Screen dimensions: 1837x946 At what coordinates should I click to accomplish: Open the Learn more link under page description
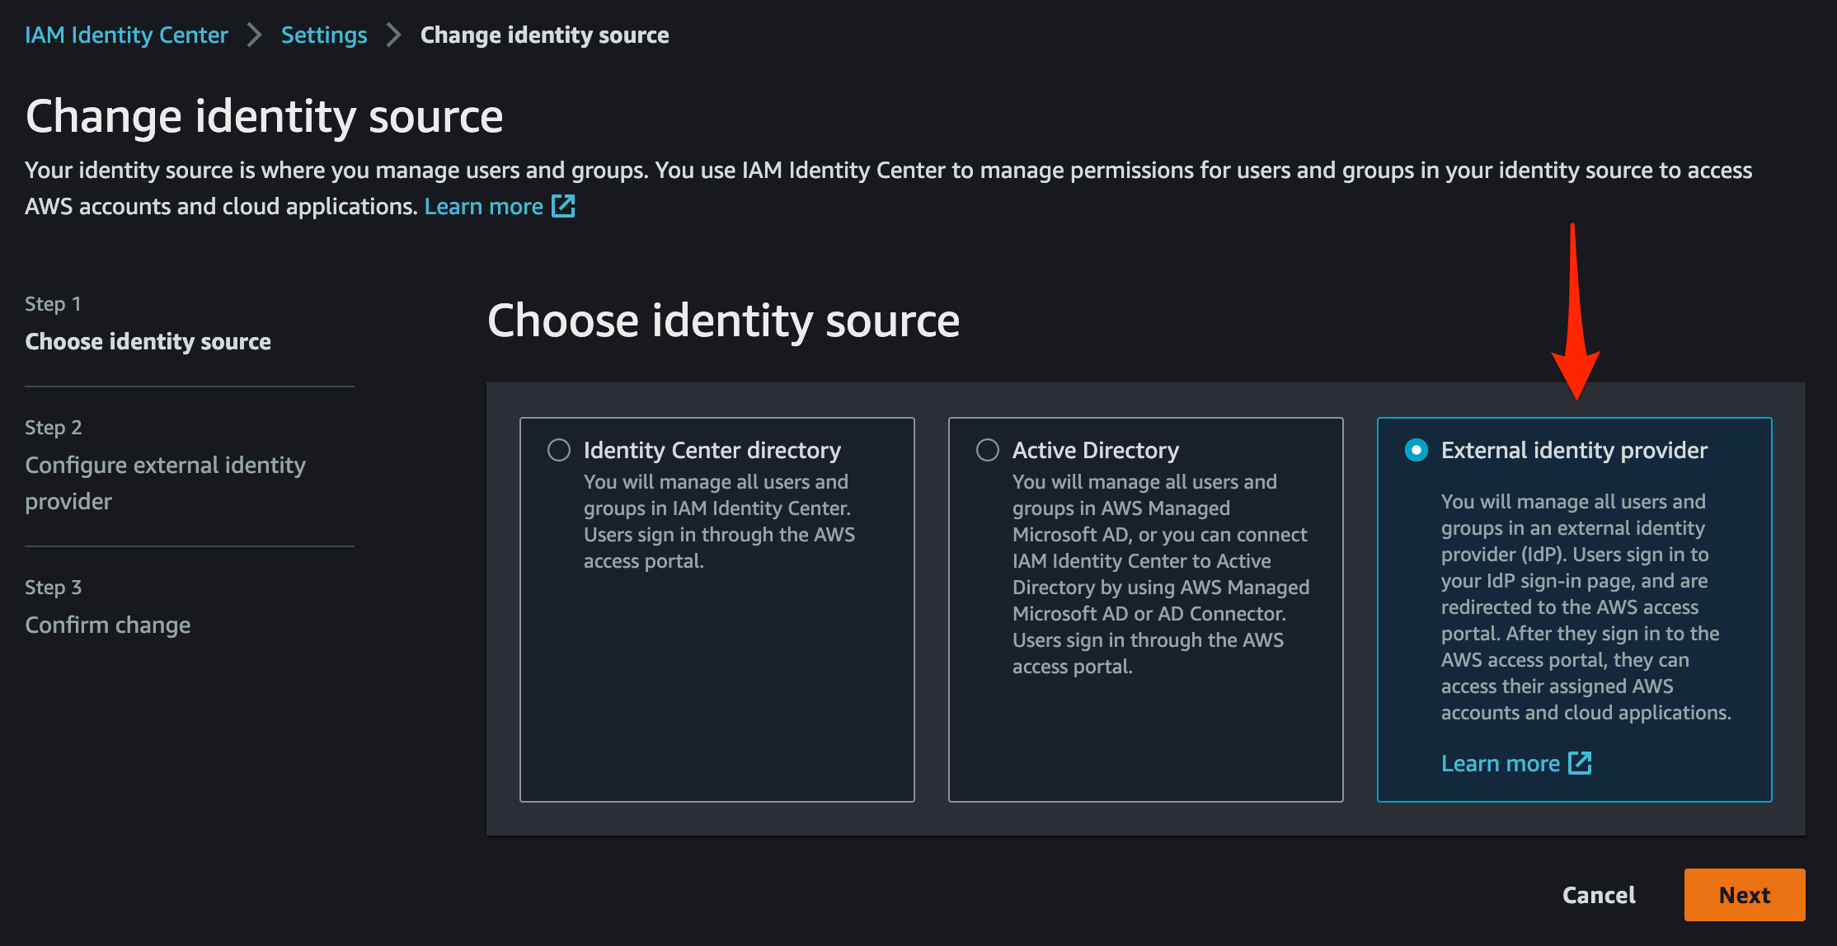click(484, 206)
